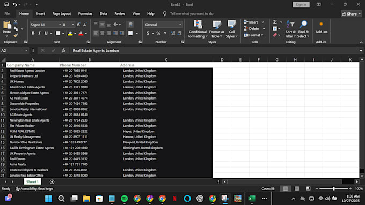Click the Windows Start button

point(49,199)
